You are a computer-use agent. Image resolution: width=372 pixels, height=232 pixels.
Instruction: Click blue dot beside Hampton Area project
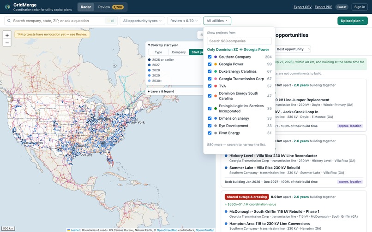226,223
